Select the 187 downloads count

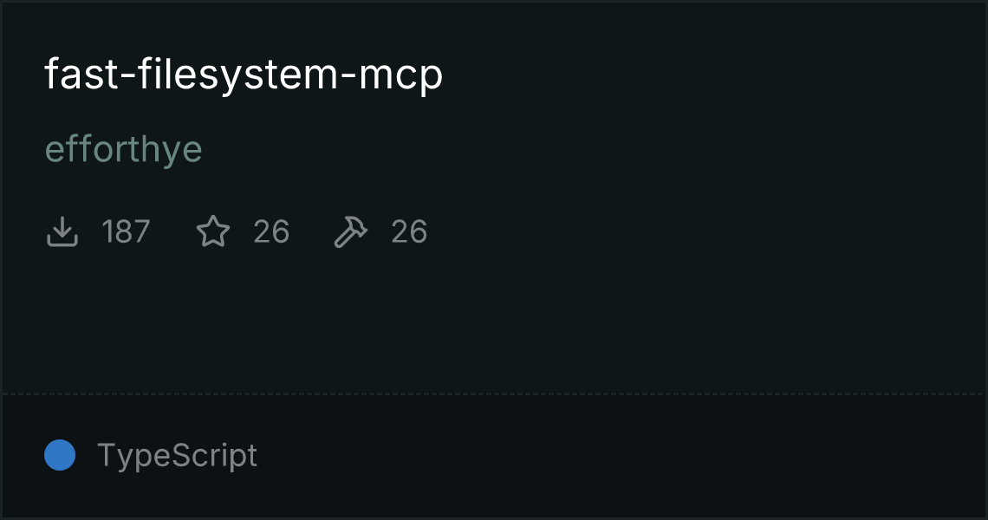click(x=126, y=231)
